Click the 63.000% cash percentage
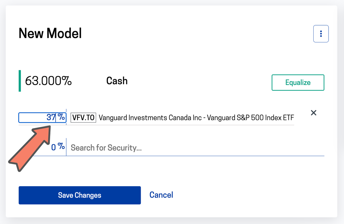The height and width of the screenshot is (224, 344). [48, 81]
